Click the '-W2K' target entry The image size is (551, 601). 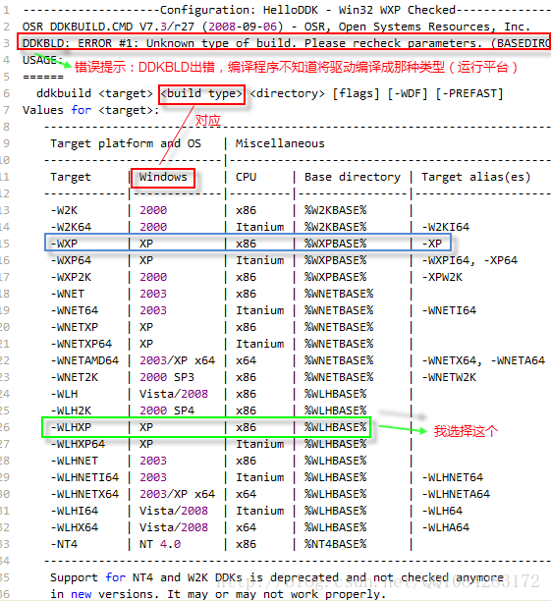[x=64, y=210]
